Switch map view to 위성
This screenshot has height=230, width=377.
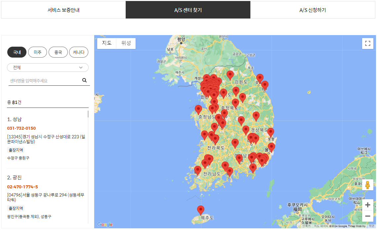tap(126, 43)
